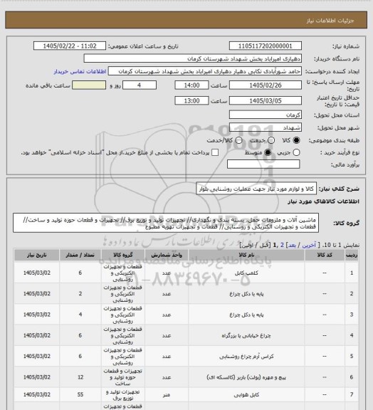Click quantity 55 in the کابل هوایی row
Viewport: 373px width, 410px height.
point(80,394)
